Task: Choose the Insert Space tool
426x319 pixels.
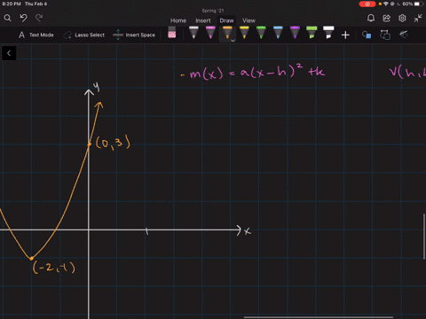Action: click(134, 35)
